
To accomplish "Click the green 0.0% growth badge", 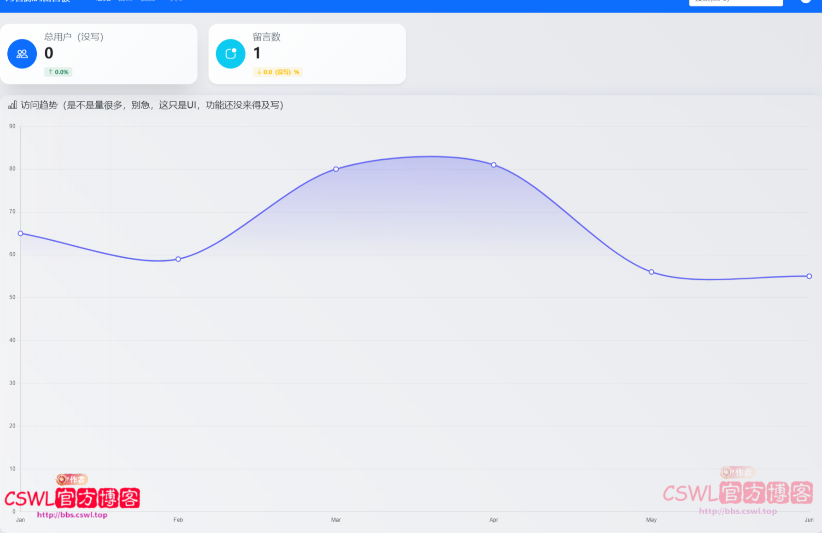I will [x=59, y=72].
